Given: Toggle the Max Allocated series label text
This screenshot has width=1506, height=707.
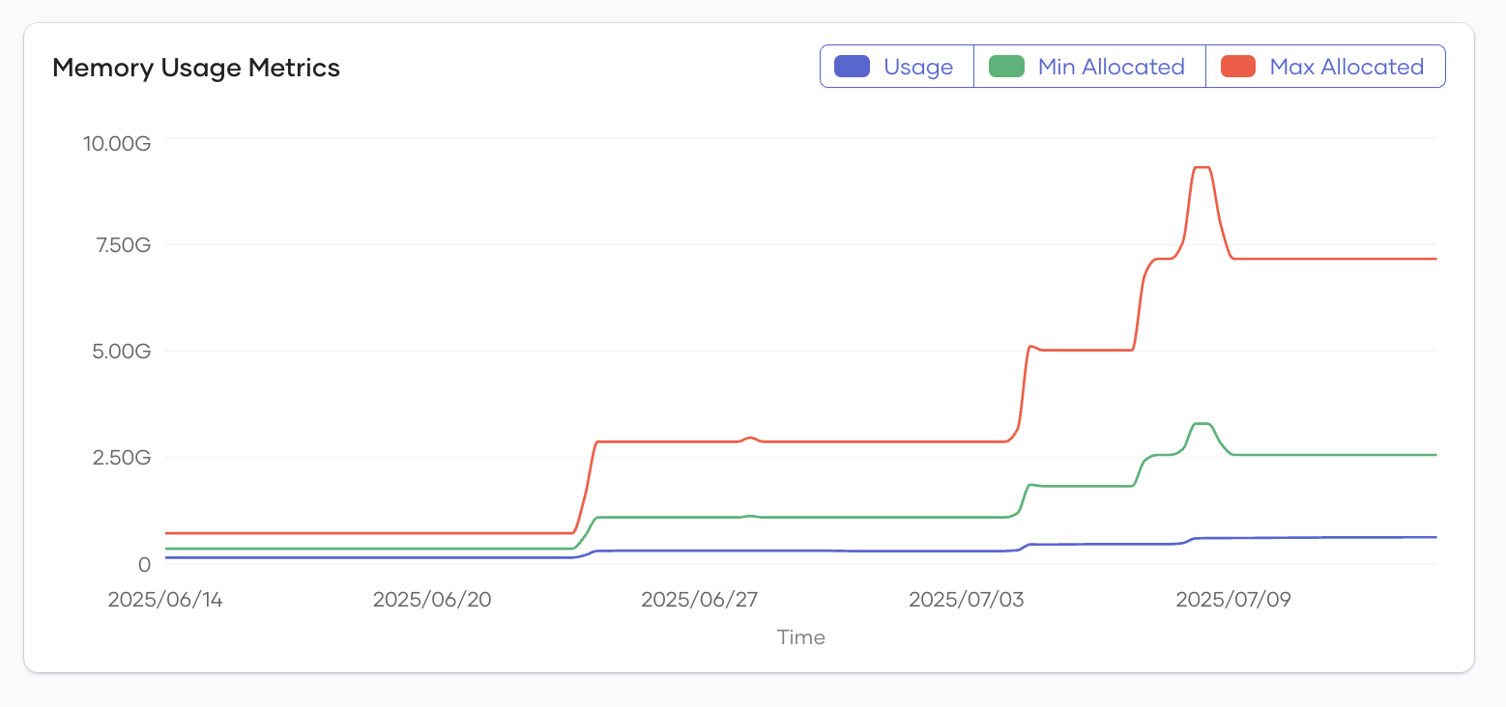Looking at the screenshot, I should point(1347,67).
